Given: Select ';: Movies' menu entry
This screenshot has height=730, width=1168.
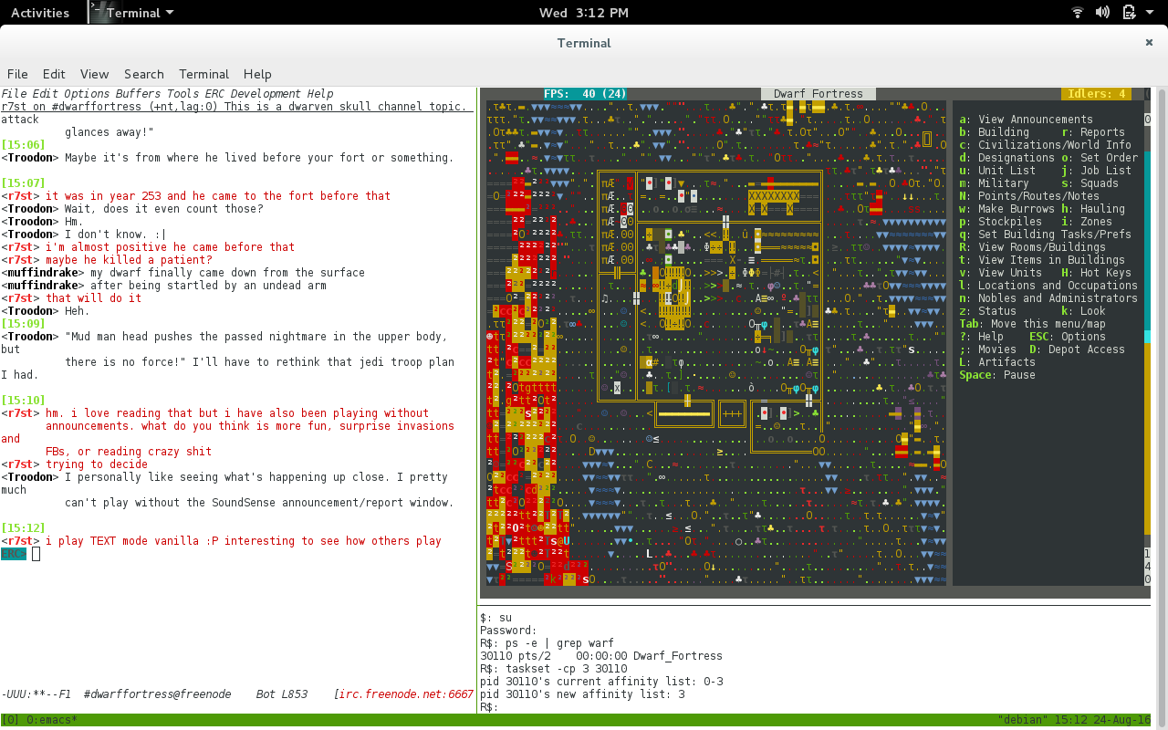Looking at the screenshot, I should point(987,349).
